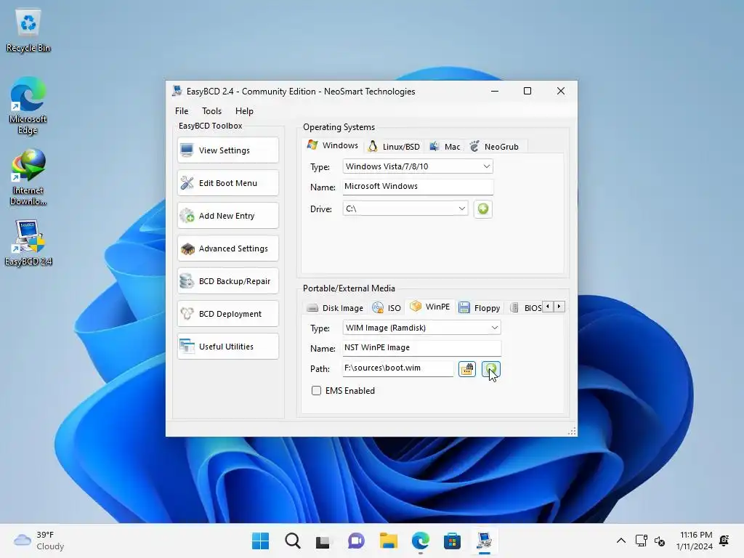Switch to the Floppy tab
The width and height of the screenshot is (744, 558).
click(480, 308)
